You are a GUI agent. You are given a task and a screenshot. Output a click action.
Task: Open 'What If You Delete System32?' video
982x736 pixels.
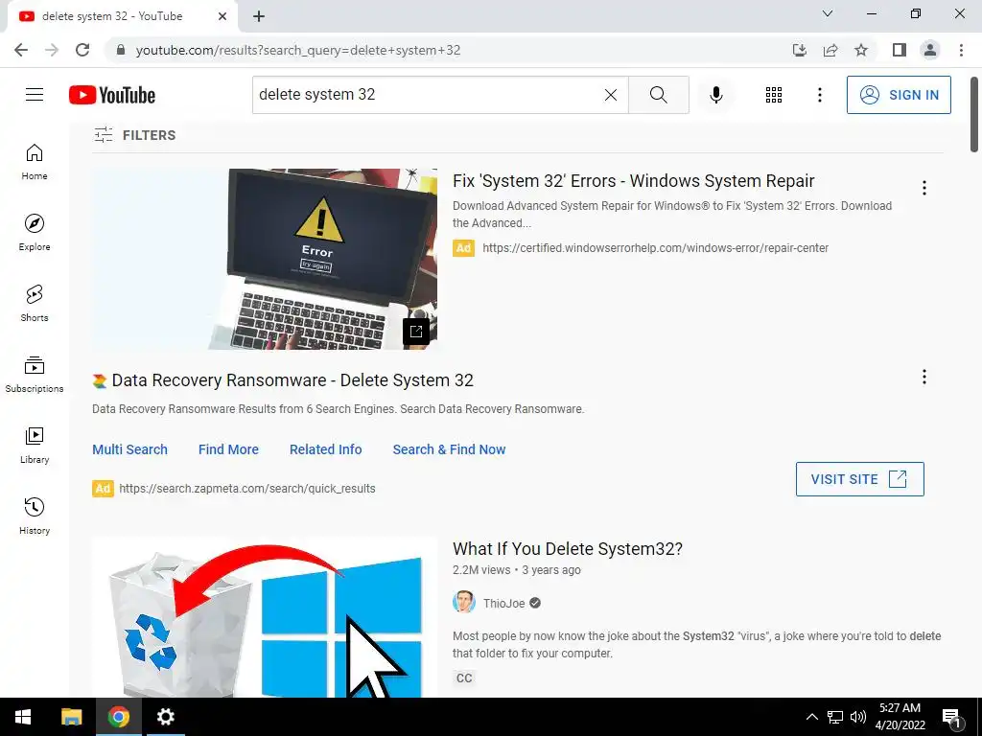pos(568,549)
